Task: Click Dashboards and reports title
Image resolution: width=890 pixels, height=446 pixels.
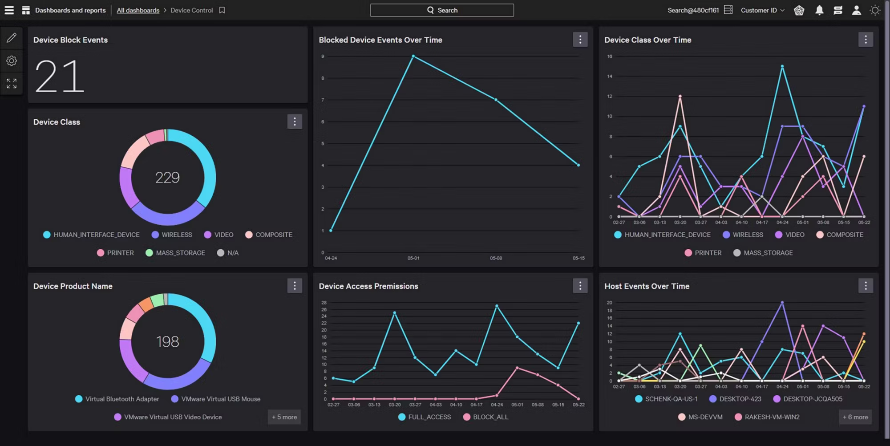Action: tap(70, 10)
